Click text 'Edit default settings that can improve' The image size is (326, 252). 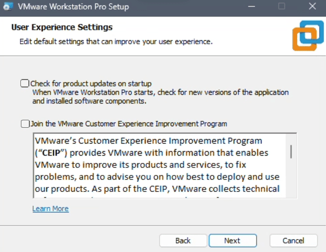point(80,42)
